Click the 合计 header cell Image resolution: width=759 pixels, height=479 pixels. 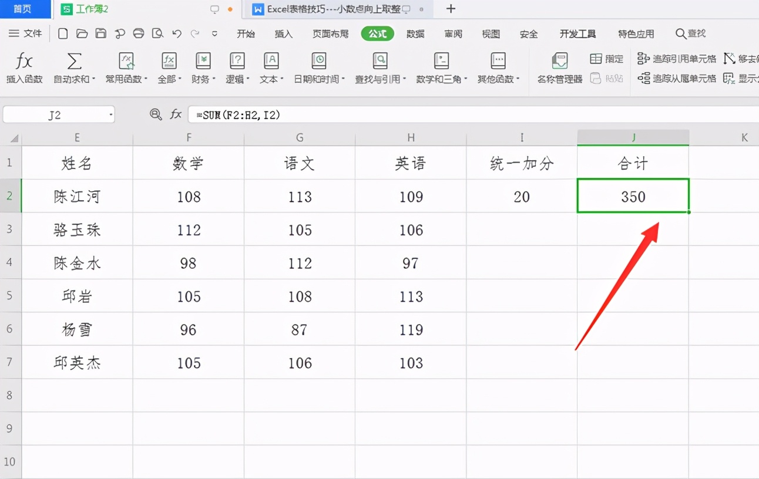coord(633,163)
